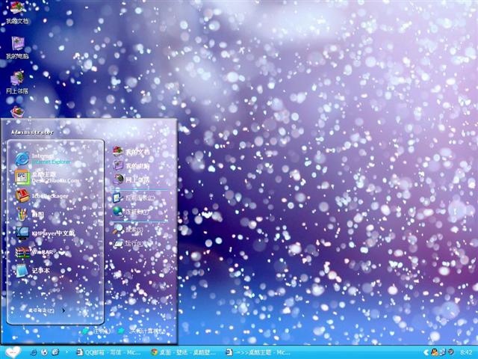Viewport: 478px width, 359px height.
Task: Open the 网上邻居 desktop icon
Action: tap(17, 82)
